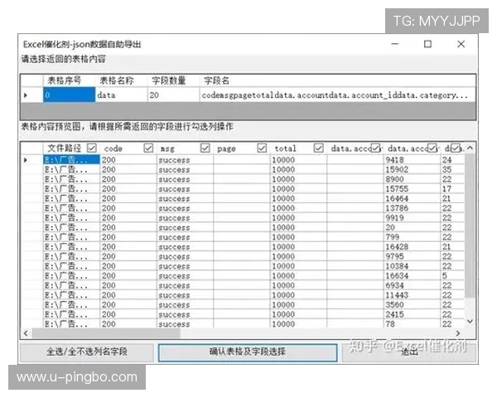Select the cell with value 9919
This screenshot has height=398, width=497.
pyautogui.click(x=412, y=218)
